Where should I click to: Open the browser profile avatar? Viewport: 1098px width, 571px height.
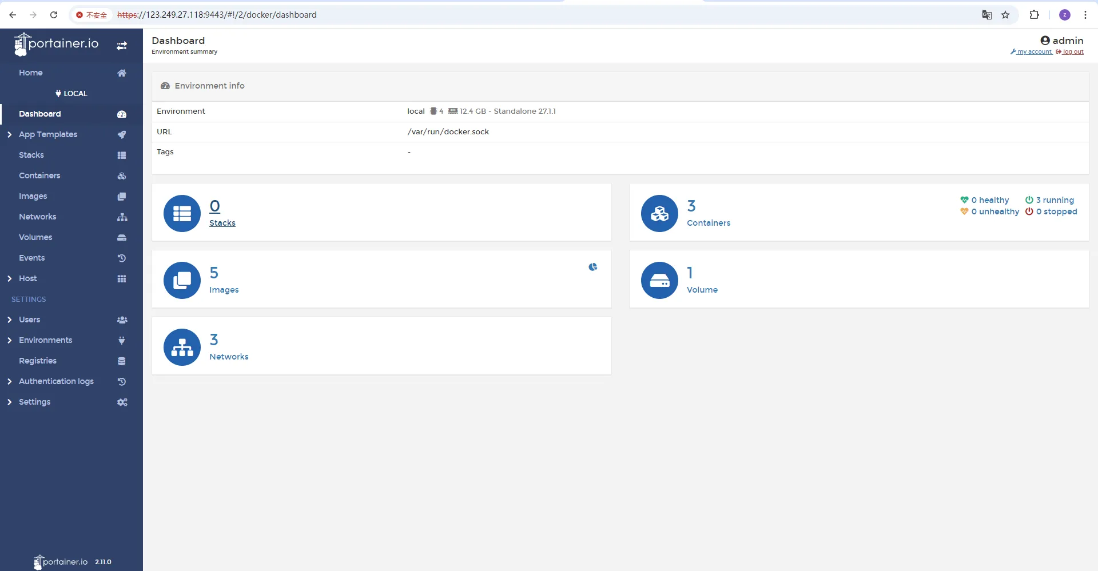click(x=1065, y=15)
